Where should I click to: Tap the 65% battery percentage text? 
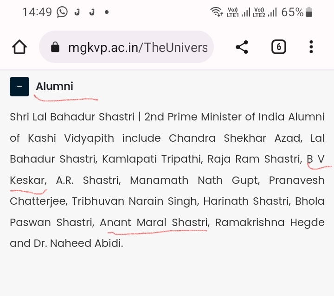[292, 12]
